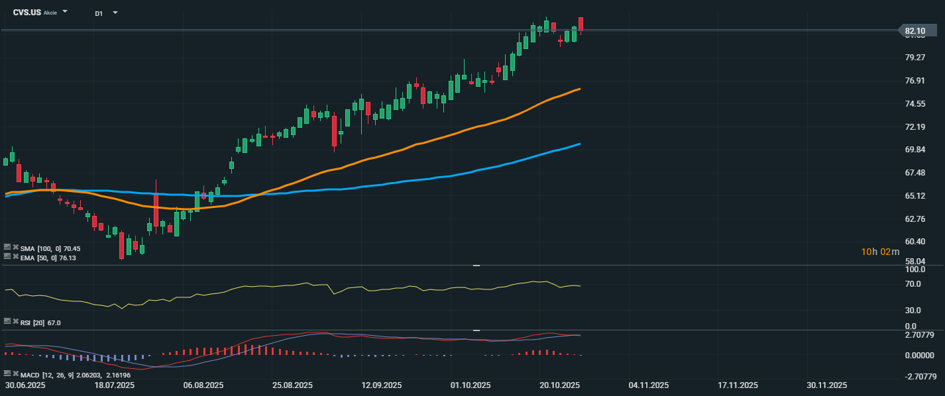Click the resize handle above MACD panel
This screenshot has width=945, height=396.
(x=476, y=330)
